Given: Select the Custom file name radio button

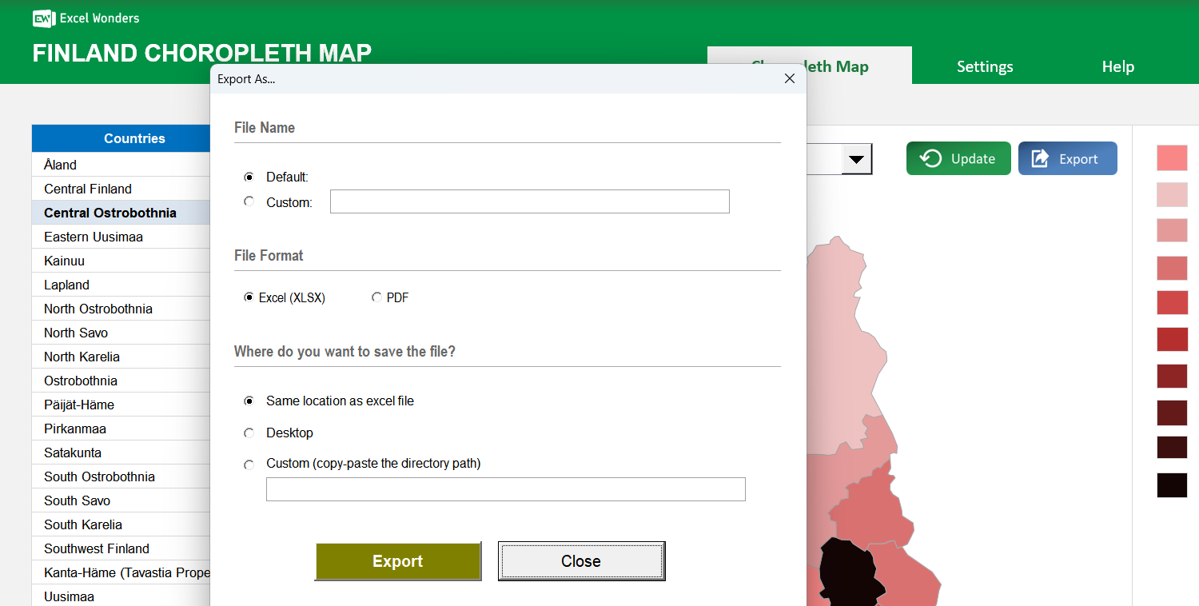Looking at the screenshot, I should pos(249,201).
